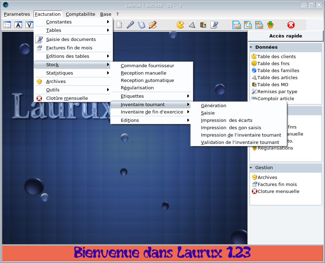Click the blank page toolbar icon

119,25
